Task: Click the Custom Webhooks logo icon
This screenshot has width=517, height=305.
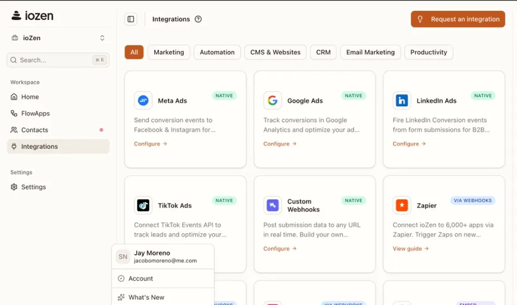Action: tap(273, 205)
